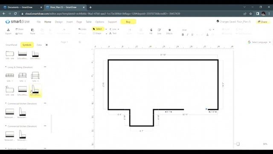Click the yellow Share button at top right
The height and width of the screenshot is (154, 273).
tap(263, 22)
